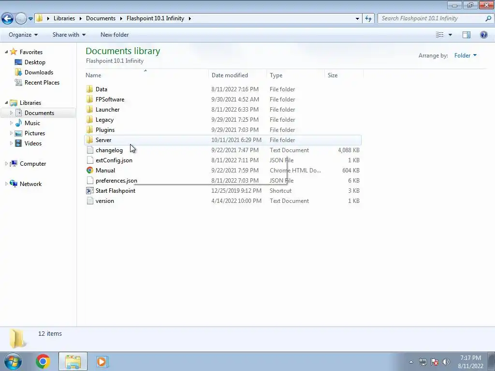Select the Plugins folder icon
This screenshot has height=371, width=495.
89,129
